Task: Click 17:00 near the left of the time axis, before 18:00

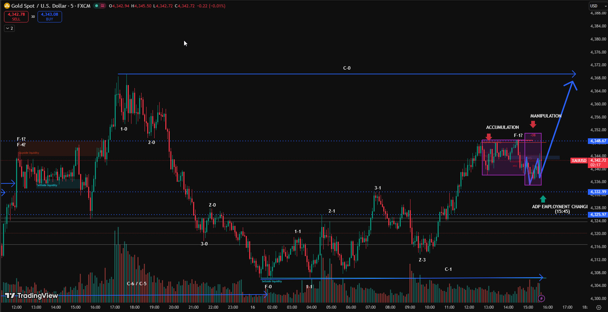Action: click(115, 307)
